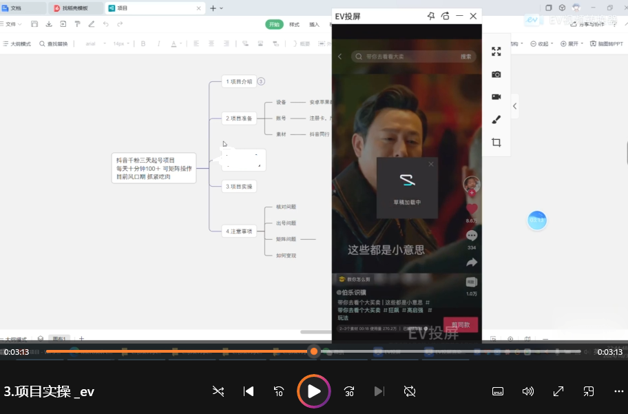Viewport: 628px width, 414px height.
Task: Go to the previous track
Action: (249, 391)
